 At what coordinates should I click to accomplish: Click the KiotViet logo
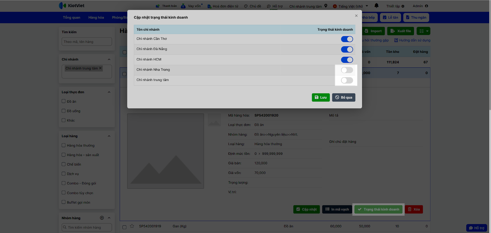[x=72, y=6]
